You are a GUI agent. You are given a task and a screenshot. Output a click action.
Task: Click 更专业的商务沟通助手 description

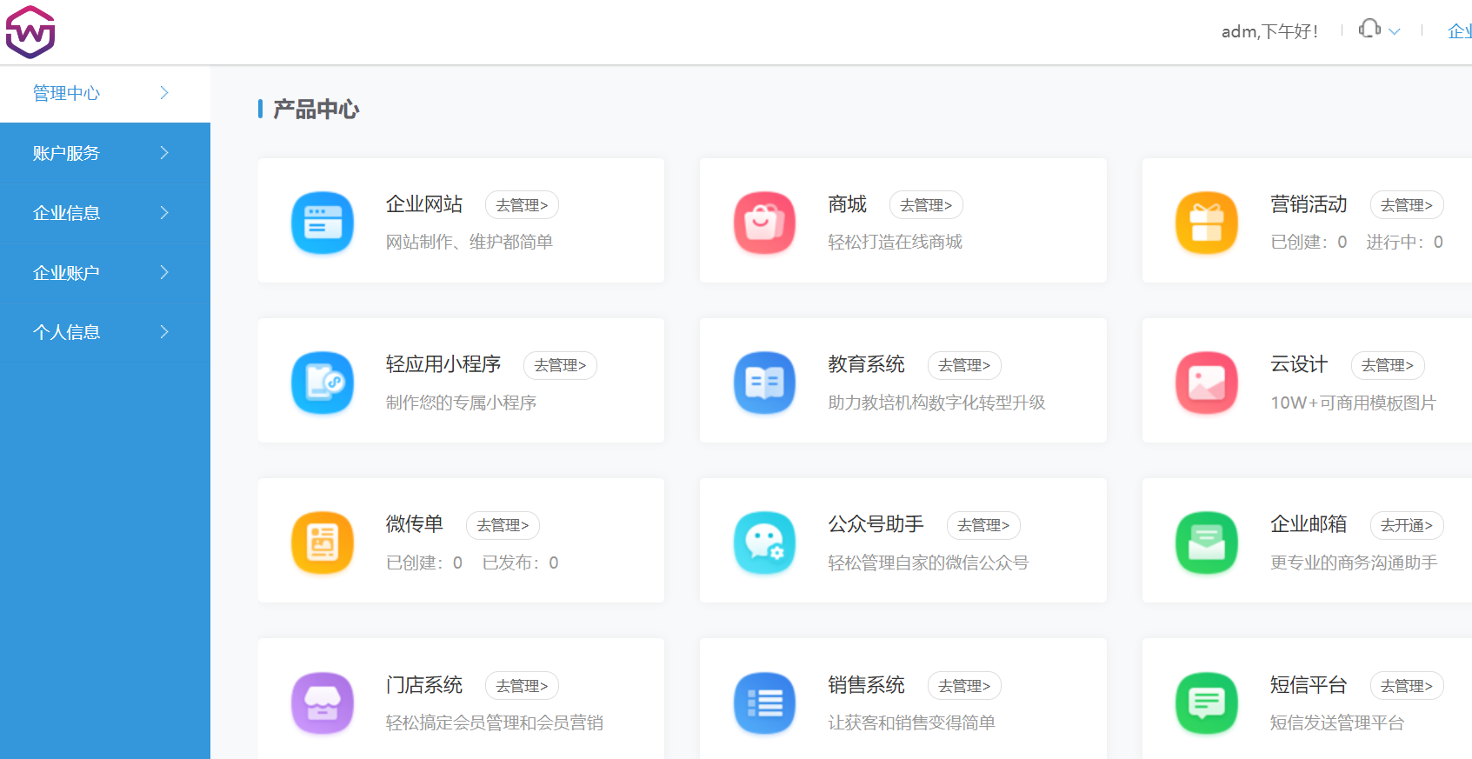tap(1354, 563)
